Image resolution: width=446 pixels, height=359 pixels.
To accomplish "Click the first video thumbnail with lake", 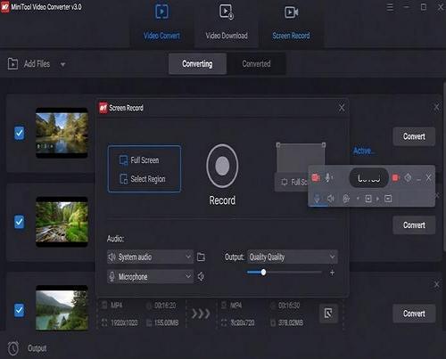I will 62,133.
